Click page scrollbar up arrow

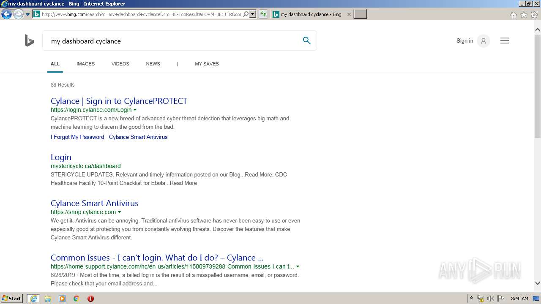(x=538, y=30)
